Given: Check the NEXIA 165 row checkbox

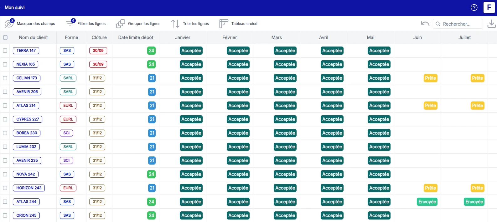Looking at the screenshot, I should tap(5, 64).
